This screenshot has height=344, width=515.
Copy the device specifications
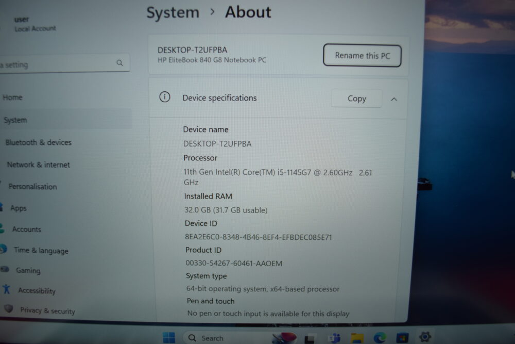[356, 99]
